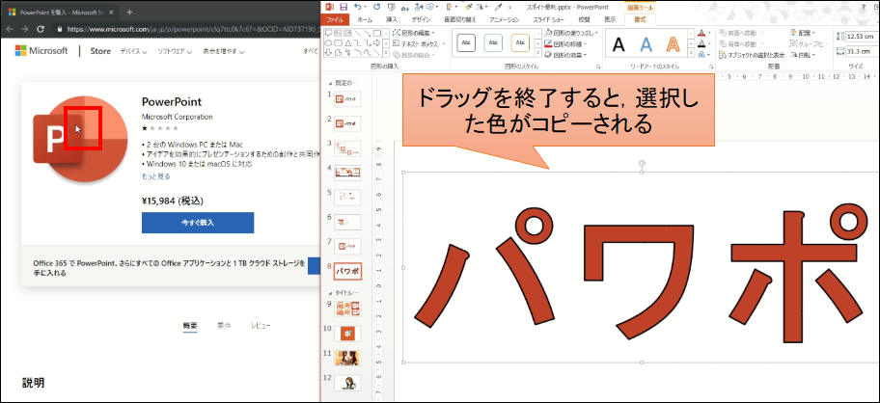Click the Undo arrow icon
Screen dimensions: 880x403
(x=357, y=7)
